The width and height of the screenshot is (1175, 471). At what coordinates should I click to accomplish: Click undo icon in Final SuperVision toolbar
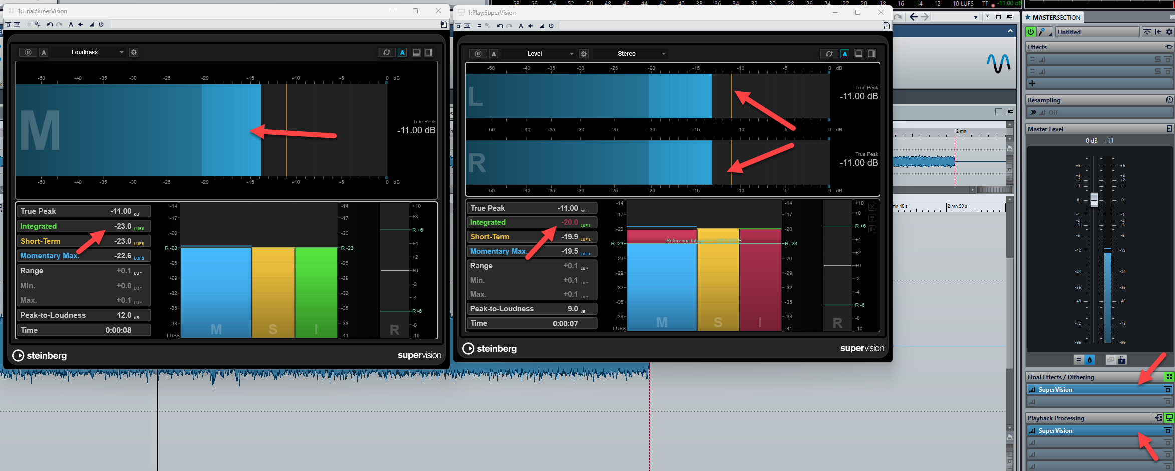click(50, 24)
